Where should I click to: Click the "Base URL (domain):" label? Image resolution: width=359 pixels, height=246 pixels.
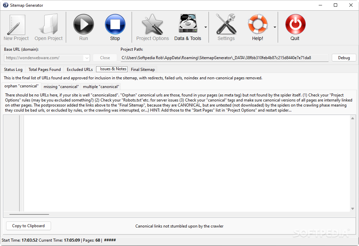click(x=21, y=49)
